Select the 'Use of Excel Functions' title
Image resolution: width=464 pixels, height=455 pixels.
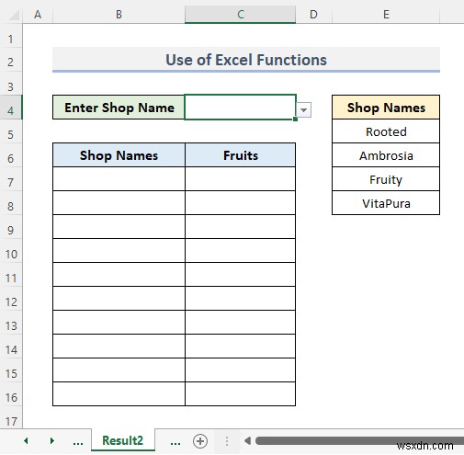[x=246, y=60]
